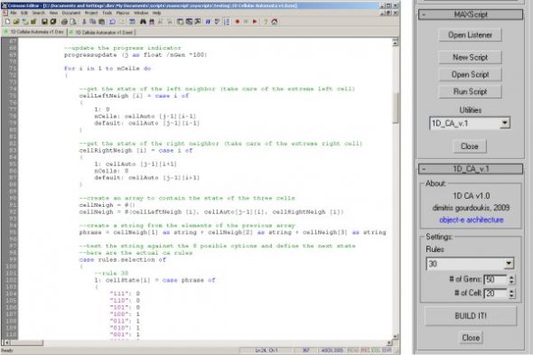Screen dimensions: 533x355
Task: Toggle the Line Numbers toolbar icon
Action: click(227, 22)
